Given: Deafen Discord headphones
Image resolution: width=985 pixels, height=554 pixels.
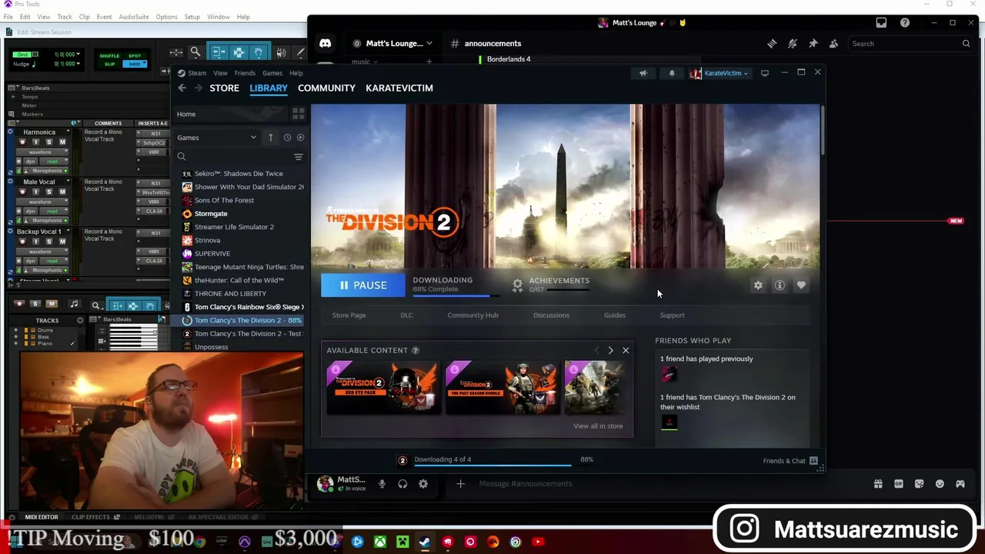Looking at the screenshot, I should tap(402, 484).
